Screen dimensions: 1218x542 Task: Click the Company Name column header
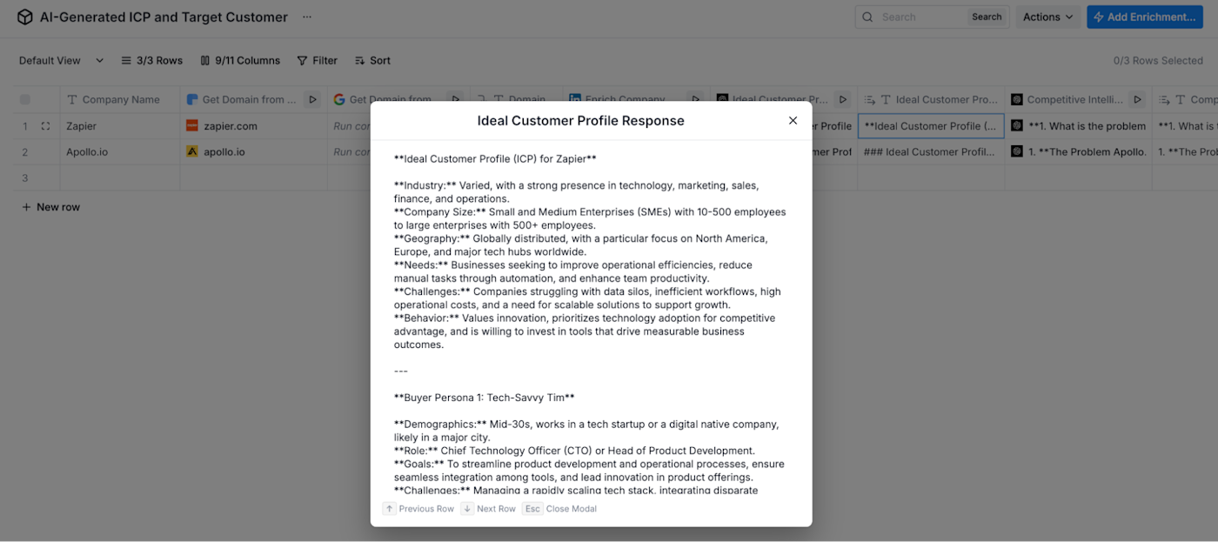pos(120,99)
